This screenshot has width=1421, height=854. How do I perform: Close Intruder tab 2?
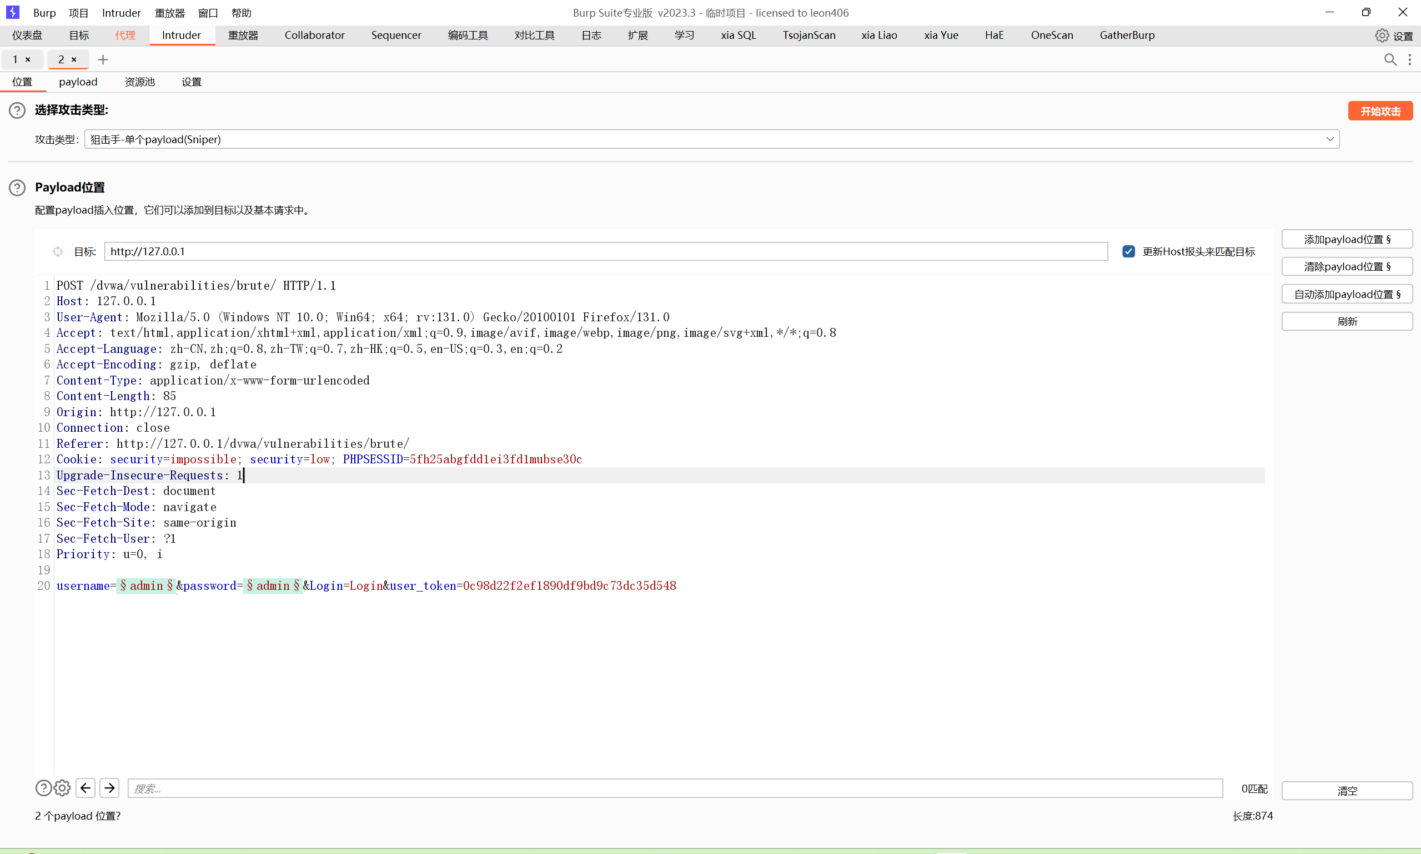74,59
